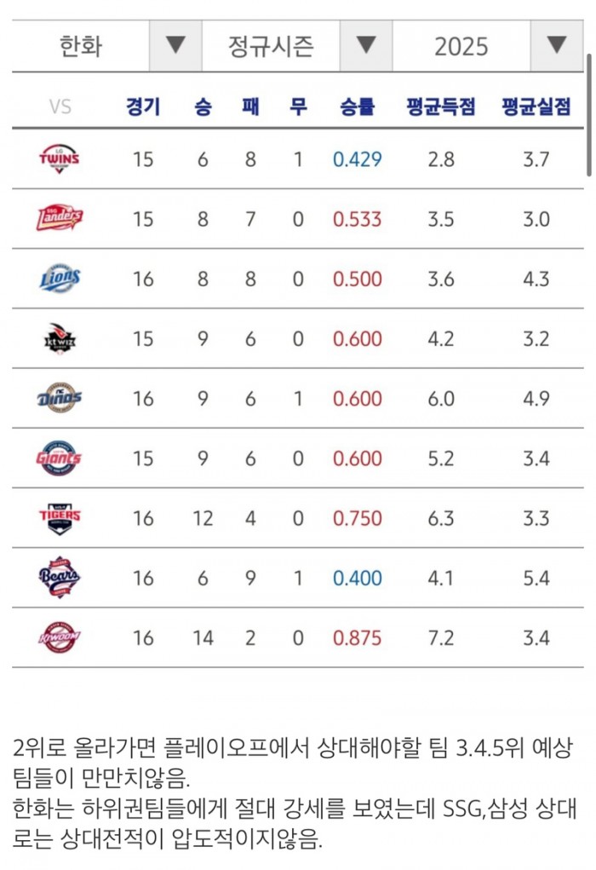Viewport: 596px width, 870px height.
Task: Click the 평균실점 column header
Action: [x=536, y=107]
